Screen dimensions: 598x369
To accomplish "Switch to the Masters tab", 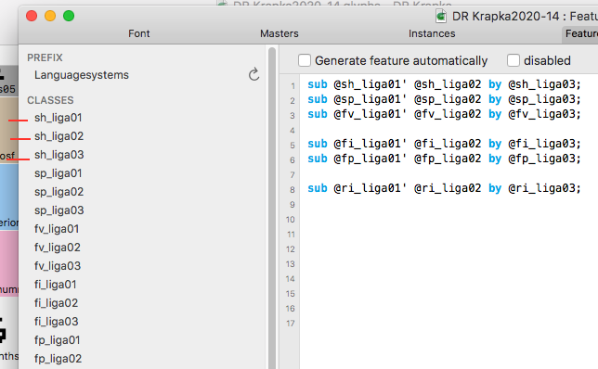I will tap(279, 33).
